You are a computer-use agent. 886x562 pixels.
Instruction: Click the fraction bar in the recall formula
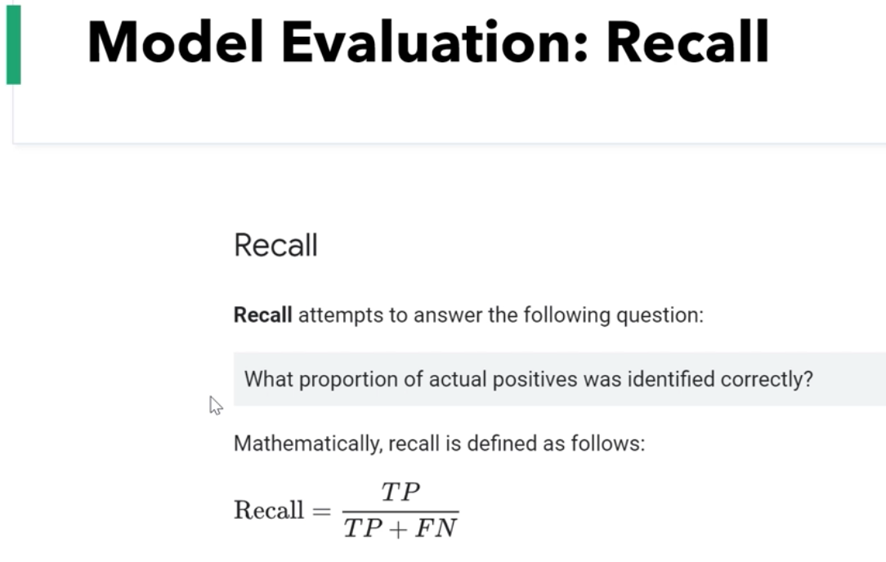(x=400, y=511)
